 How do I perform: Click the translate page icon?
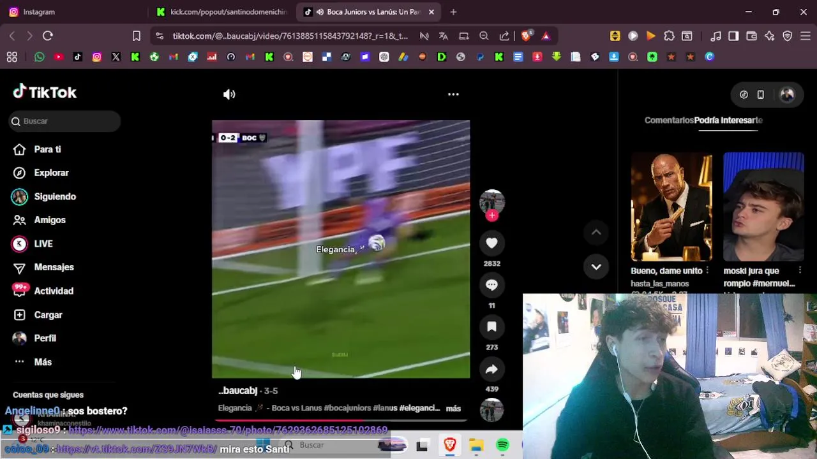[x=444, y=36]
